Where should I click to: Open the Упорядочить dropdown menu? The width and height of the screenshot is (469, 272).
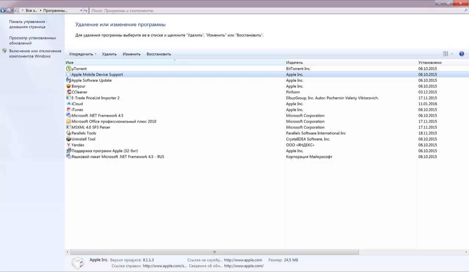coord(83,54)
